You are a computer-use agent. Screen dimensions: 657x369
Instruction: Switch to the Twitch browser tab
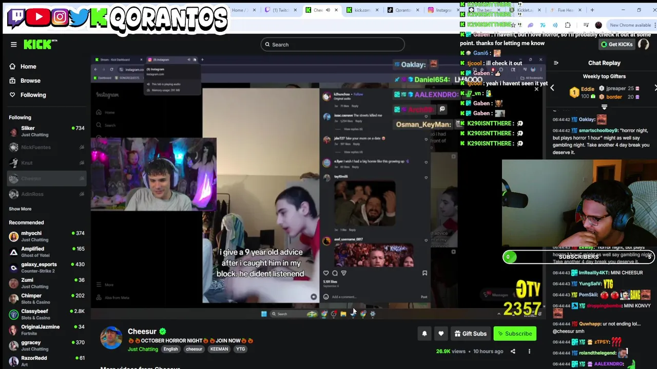280,10
